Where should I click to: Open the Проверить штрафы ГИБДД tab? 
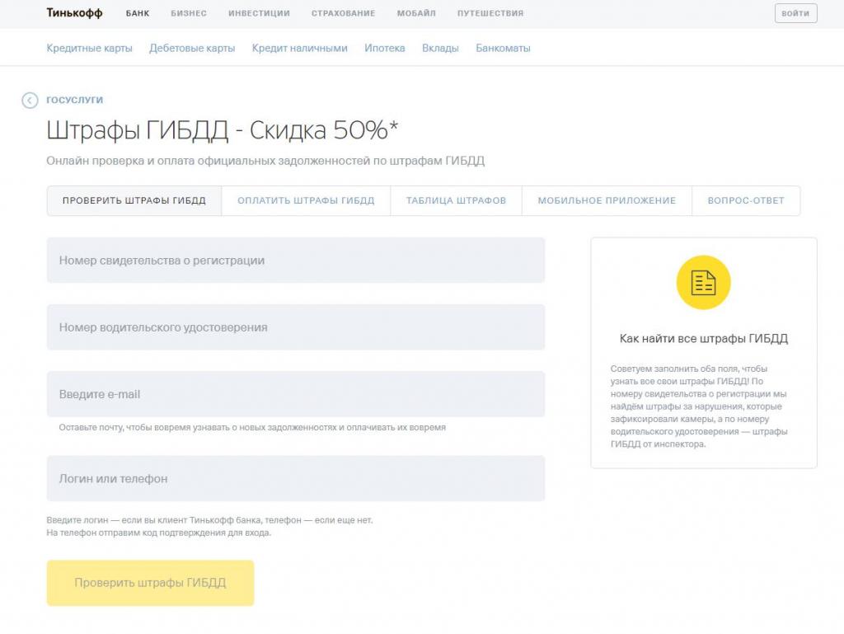[134, 200]
